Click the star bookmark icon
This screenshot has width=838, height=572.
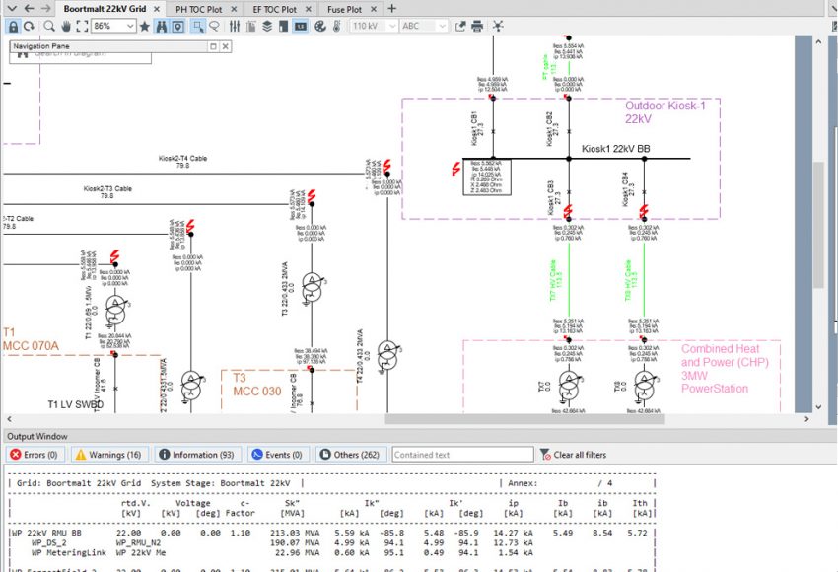(x=145, y=26)
